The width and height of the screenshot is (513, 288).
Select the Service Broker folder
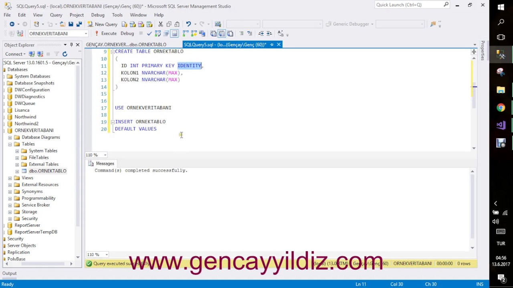tap(36, 205)
